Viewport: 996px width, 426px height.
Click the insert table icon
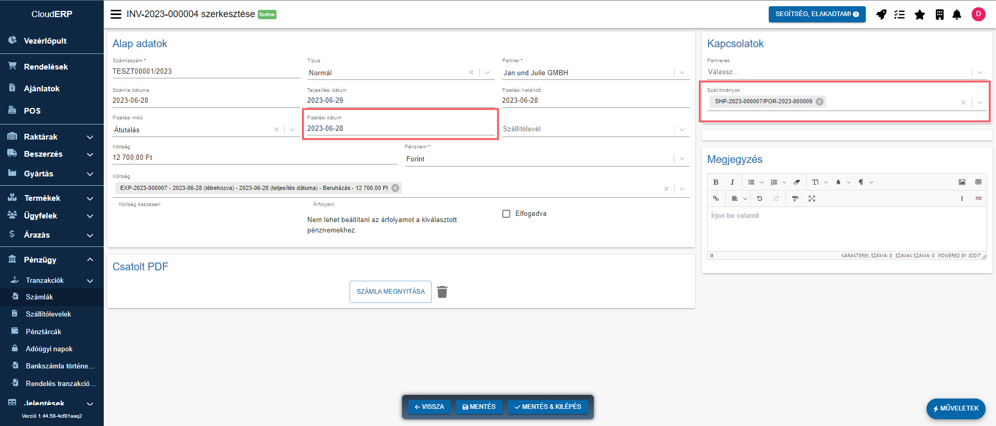point(978,182)
